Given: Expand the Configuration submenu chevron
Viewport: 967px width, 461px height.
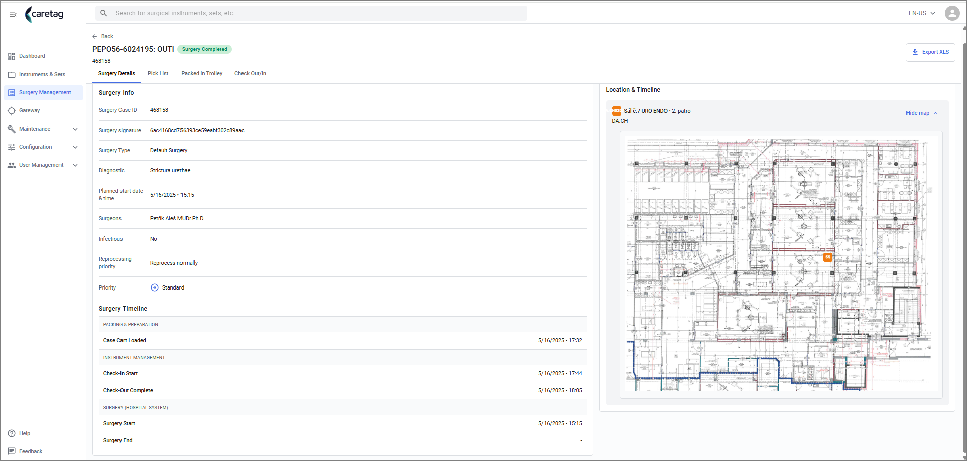Looking at the screenshot, I should [x=75, y=147].
